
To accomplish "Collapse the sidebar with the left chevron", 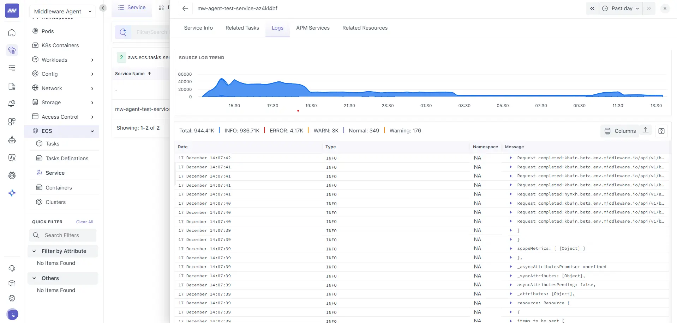I will 103,8.
